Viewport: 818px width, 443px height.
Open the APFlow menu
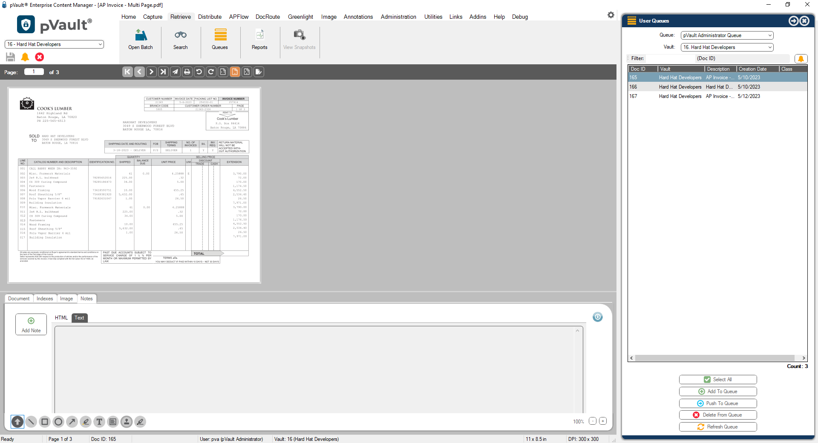coord(239,17)
